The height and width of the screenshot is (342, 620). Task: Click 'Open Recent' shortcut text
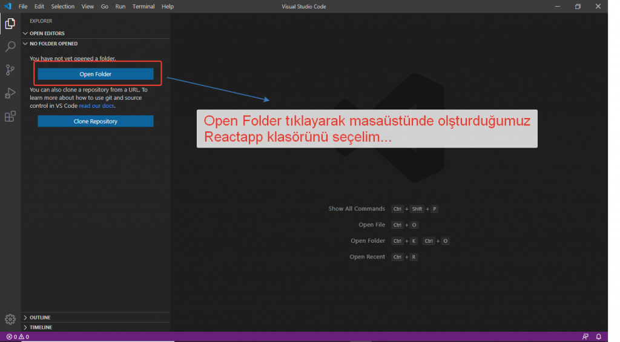point(367,257)
